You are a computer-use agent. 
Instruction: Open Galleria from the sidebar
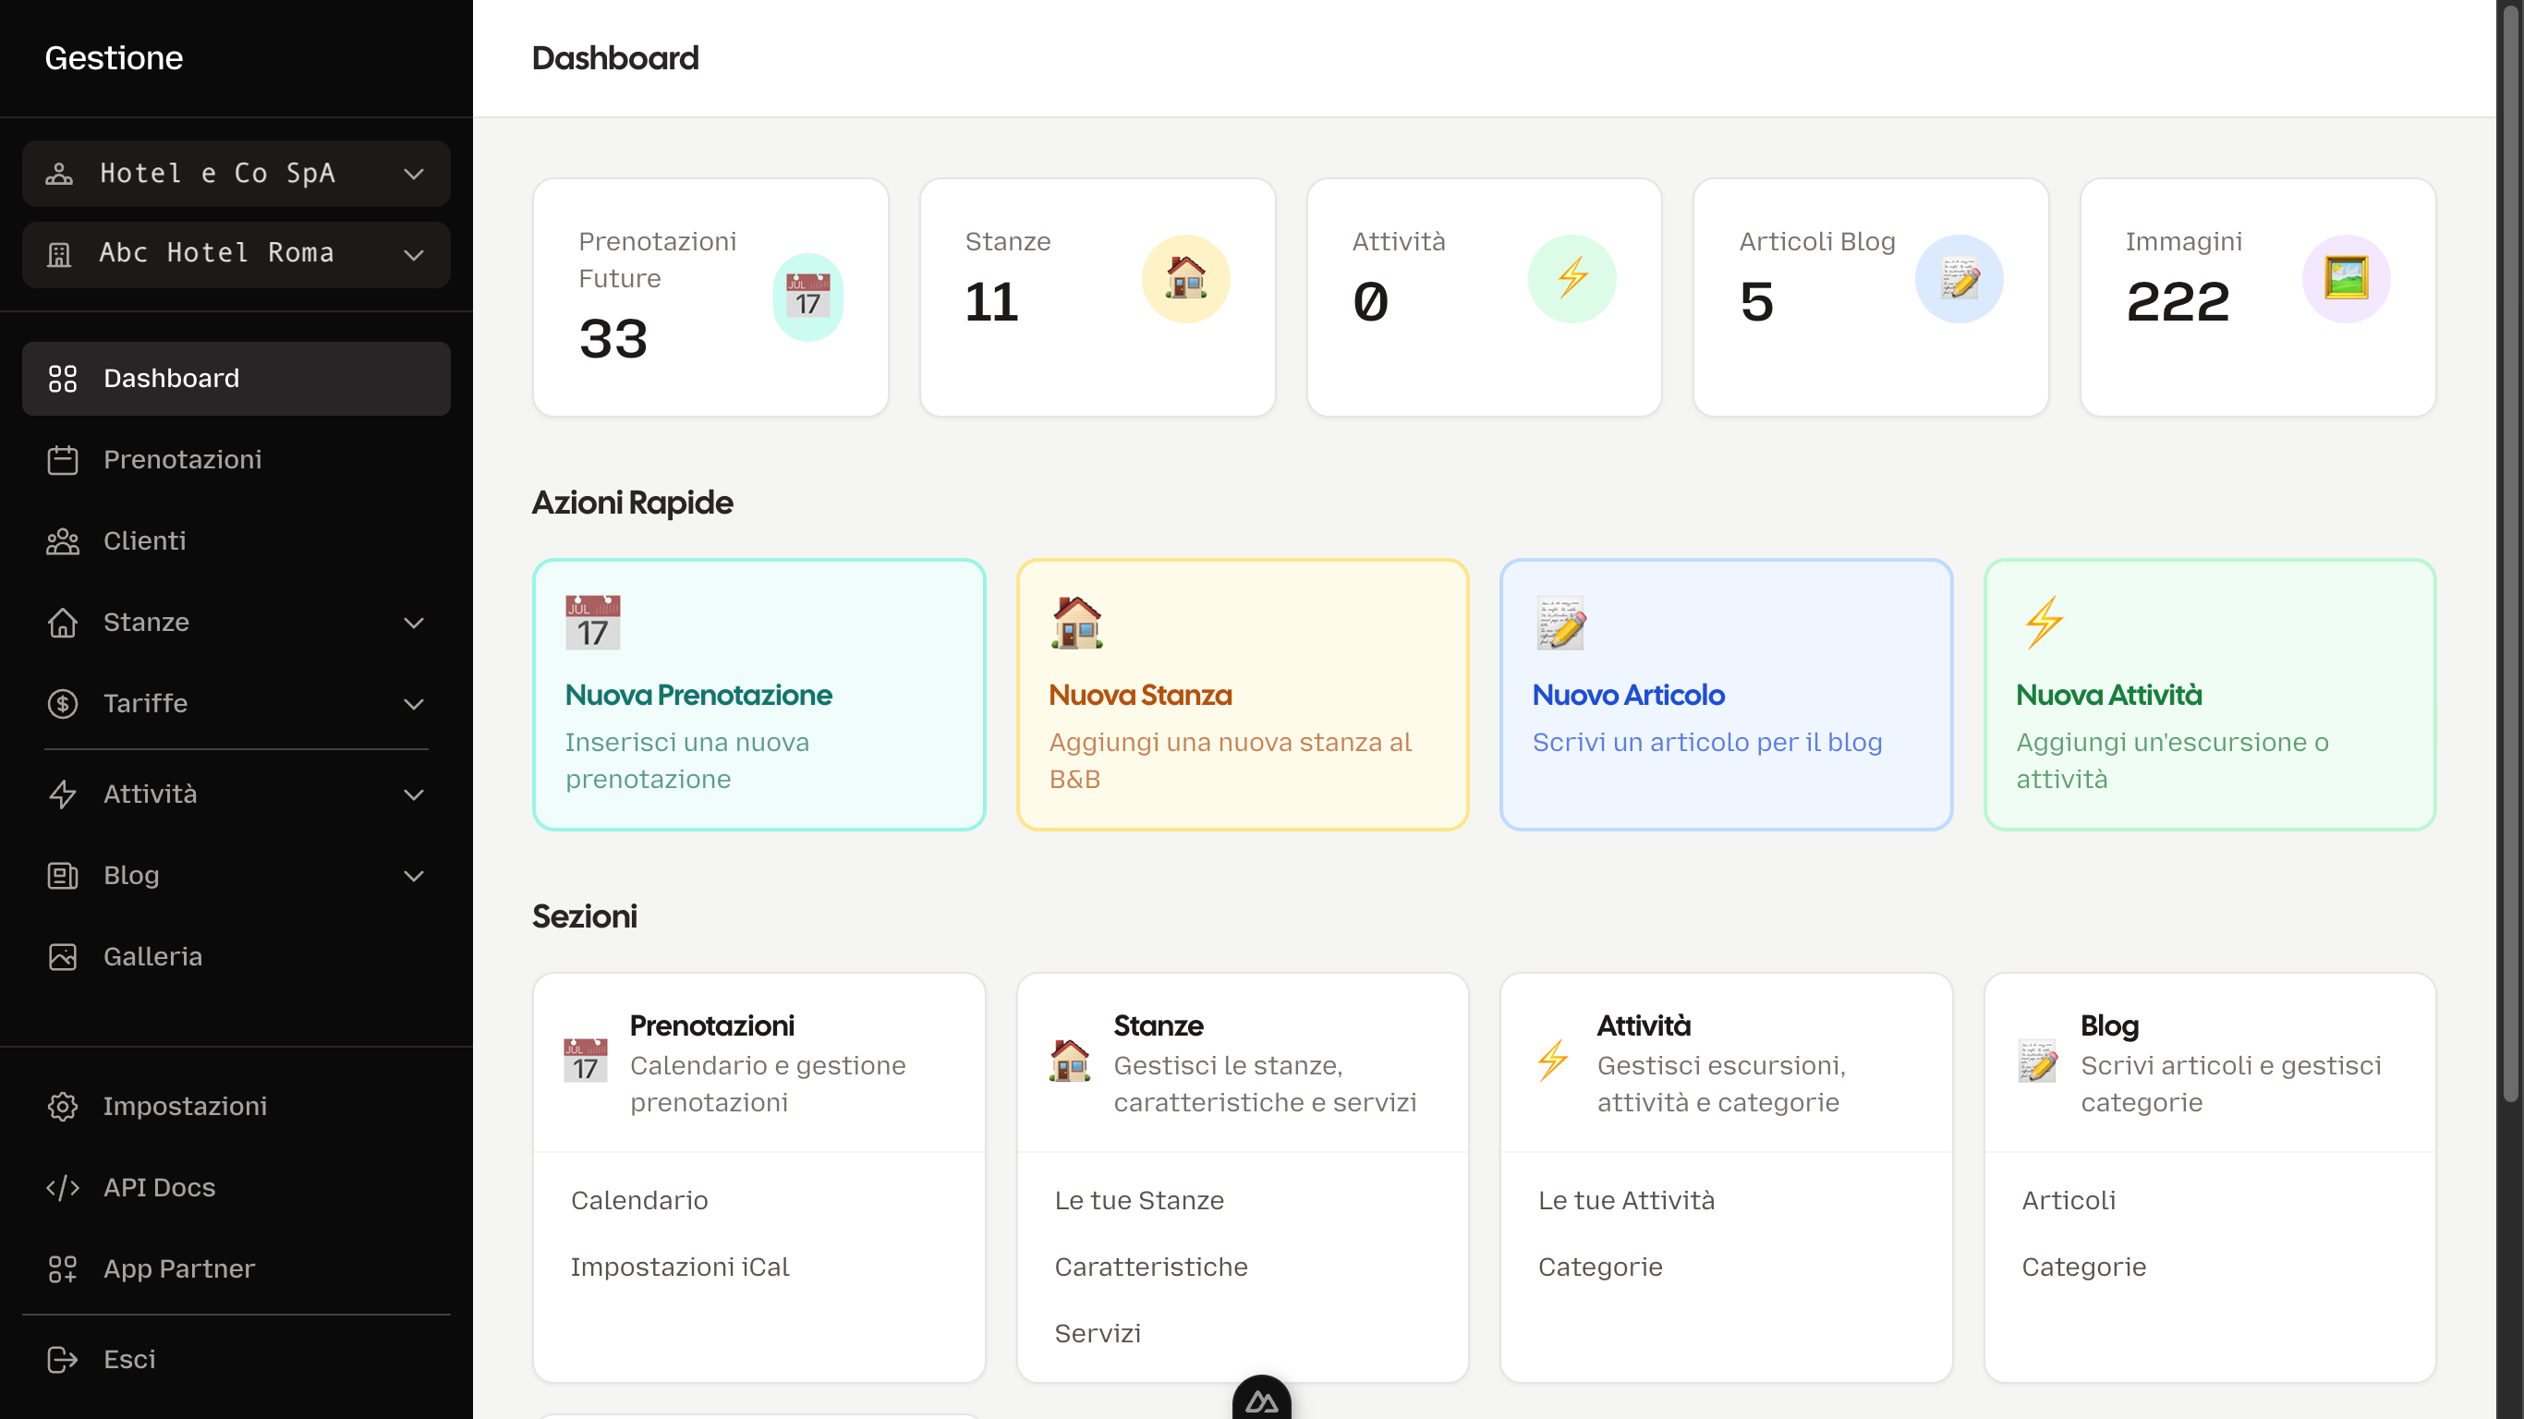pos(237,956)
